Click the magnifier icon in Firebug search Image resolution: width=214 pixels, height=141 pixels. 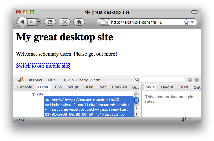point(137,80)
